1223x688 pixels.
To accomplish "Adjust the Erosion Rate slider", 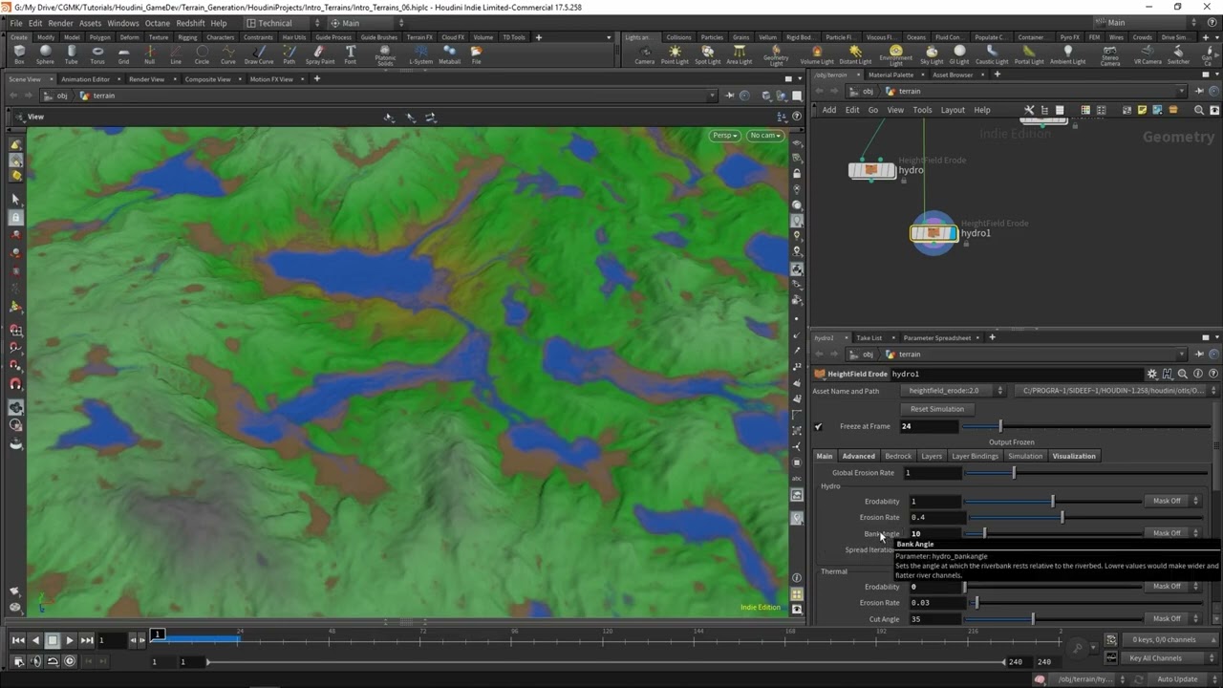I will click(1062, 517).
